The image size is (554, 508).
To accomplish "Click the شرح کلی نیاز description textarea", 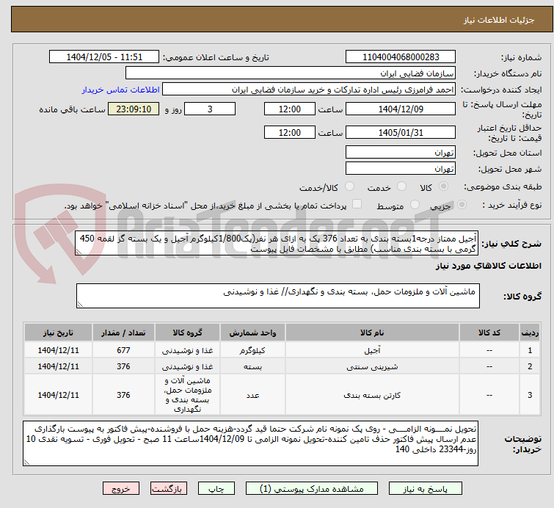I will tap(277, 243).
